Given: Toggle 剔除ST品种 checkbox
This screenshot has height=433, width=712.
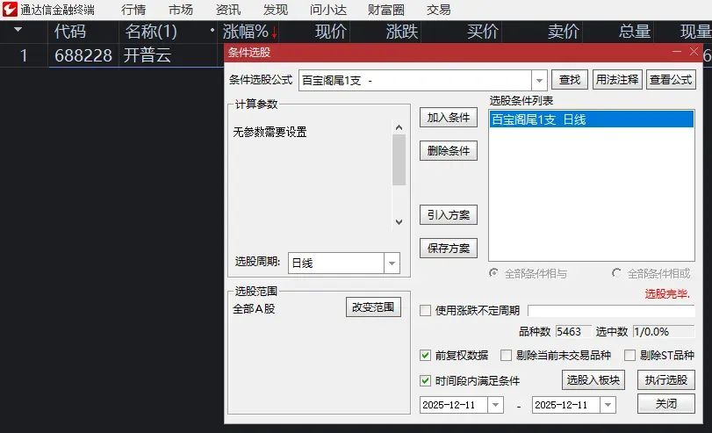Looking at the screenshot, I should point(629,355).
